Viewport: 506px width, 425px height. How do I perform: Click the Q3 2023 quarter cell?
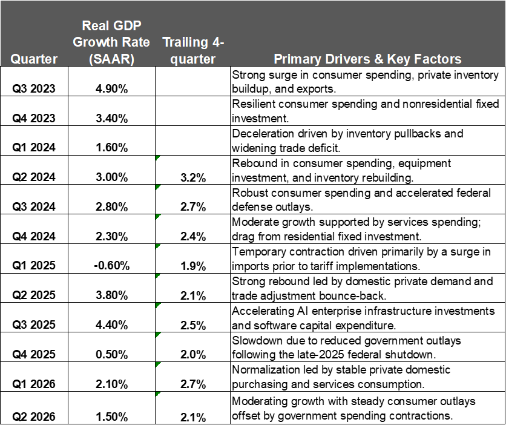pos(34,81)
